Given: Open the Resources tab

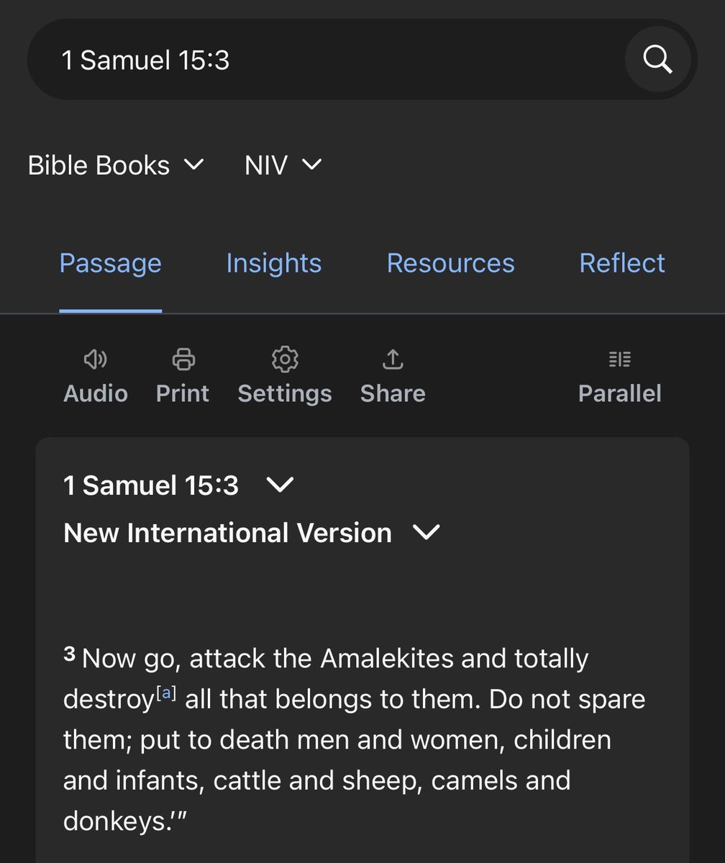Looking at the screenshot, I should tap(451, 263).
